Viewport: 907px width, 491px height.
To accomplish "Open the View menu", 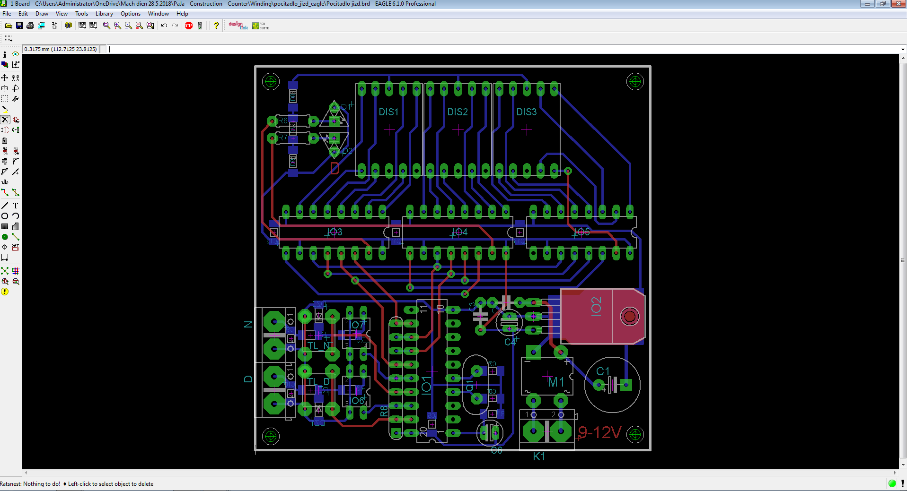I will pos(62,14).
